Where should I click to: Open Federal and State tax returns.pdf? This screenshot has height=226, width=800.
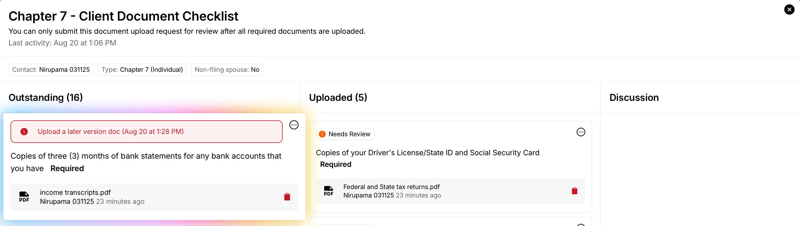(391, 187)
